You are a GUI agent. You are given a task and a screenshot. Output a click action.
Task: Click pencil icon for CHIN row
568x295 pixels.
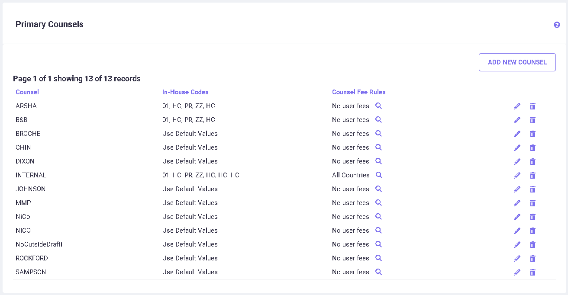pos(517,148)
